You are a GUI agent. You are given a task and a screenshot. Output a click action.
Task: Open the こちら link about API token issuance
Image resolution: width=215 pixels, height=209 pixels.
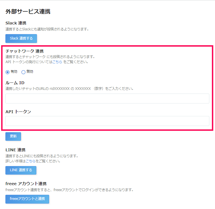point(57,62)
